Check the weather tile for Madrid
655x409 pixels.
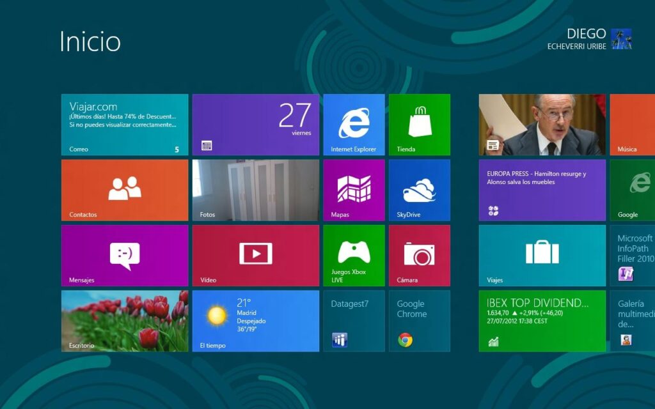[x=255, y=321]
